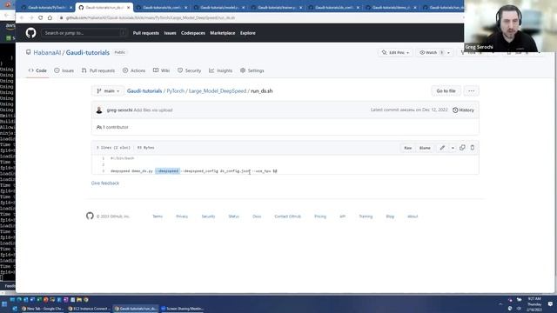Image resolution: width=557 pixels, height=313 pixels.
Task: Open the footer Privacy link
Action: click(182, 216)
